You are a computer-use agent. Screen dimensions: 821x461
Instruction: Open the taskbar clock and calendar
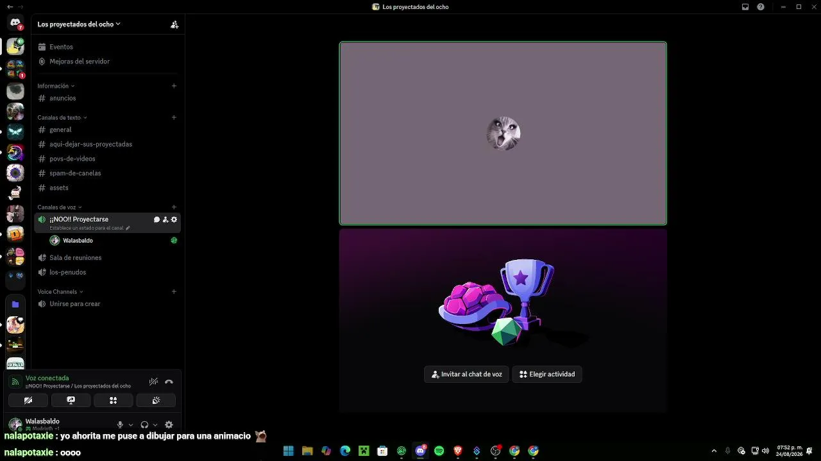[x=790, y=451]
